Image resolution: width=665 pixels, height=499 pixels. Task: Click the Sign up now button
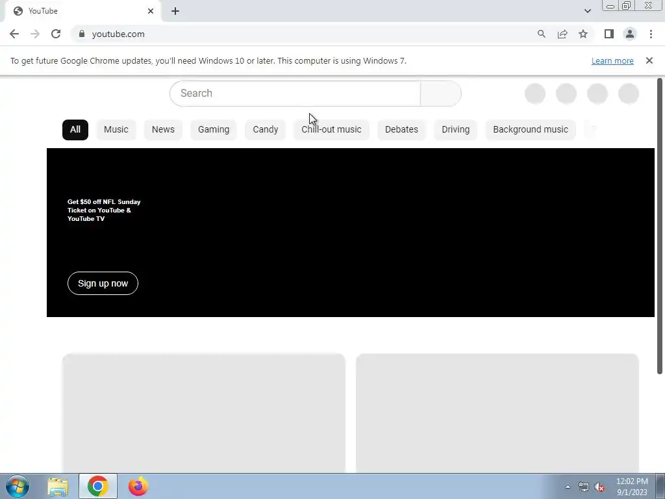point(103,283)
